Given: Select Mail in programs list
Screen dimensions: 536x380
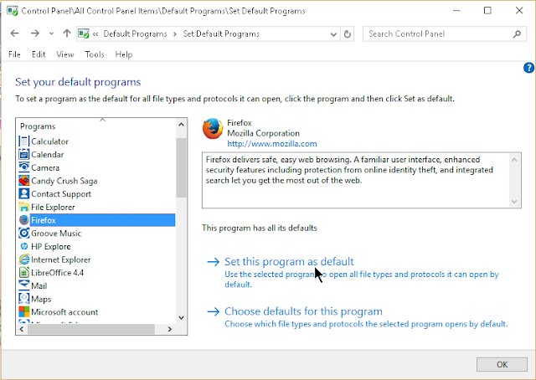Looking at the screenshot, I should point(39,285).
